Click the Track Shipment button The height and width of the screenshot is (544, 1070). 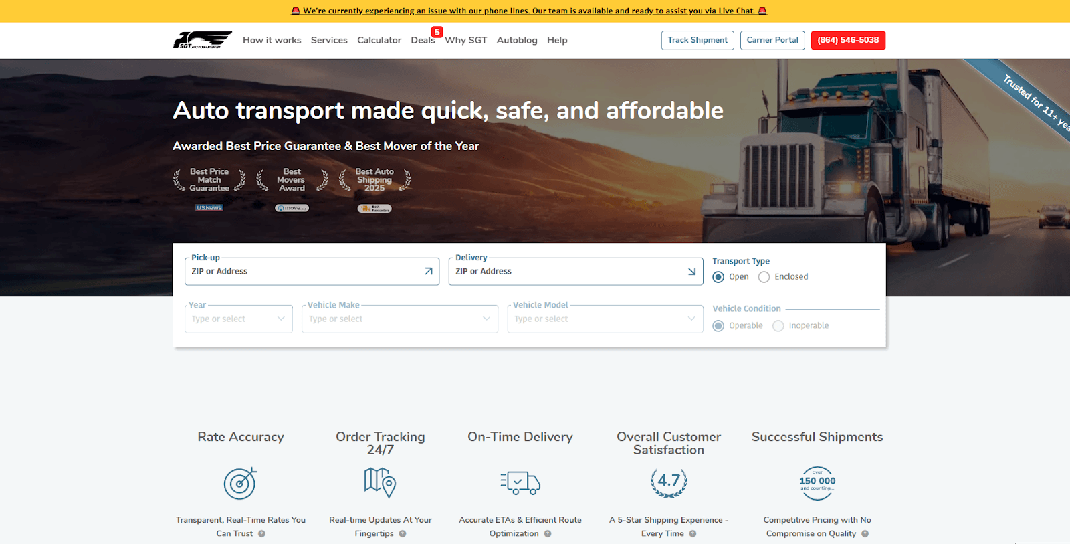(x=698, y=40)
